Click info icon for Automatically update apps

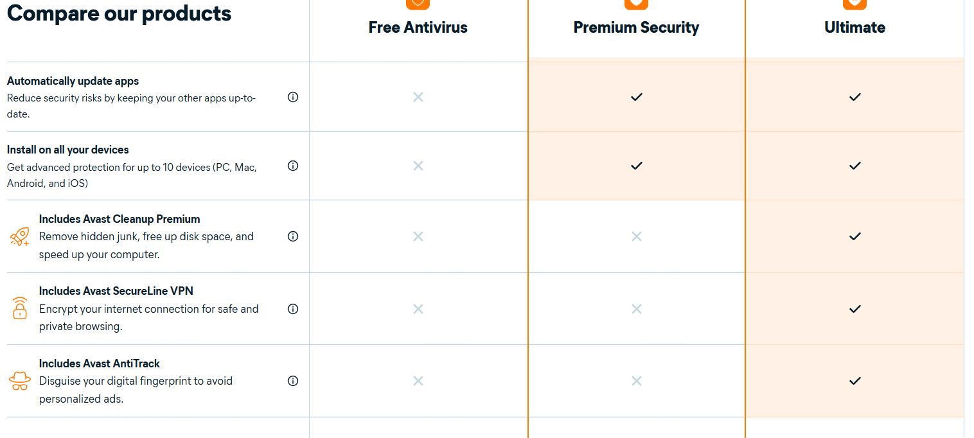(293, 97)
